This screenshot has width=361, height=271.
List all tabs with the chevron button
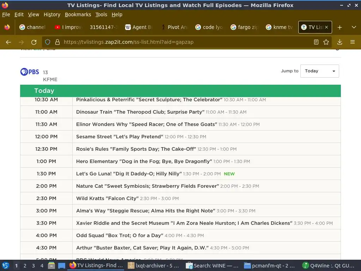tap(354, 27)
